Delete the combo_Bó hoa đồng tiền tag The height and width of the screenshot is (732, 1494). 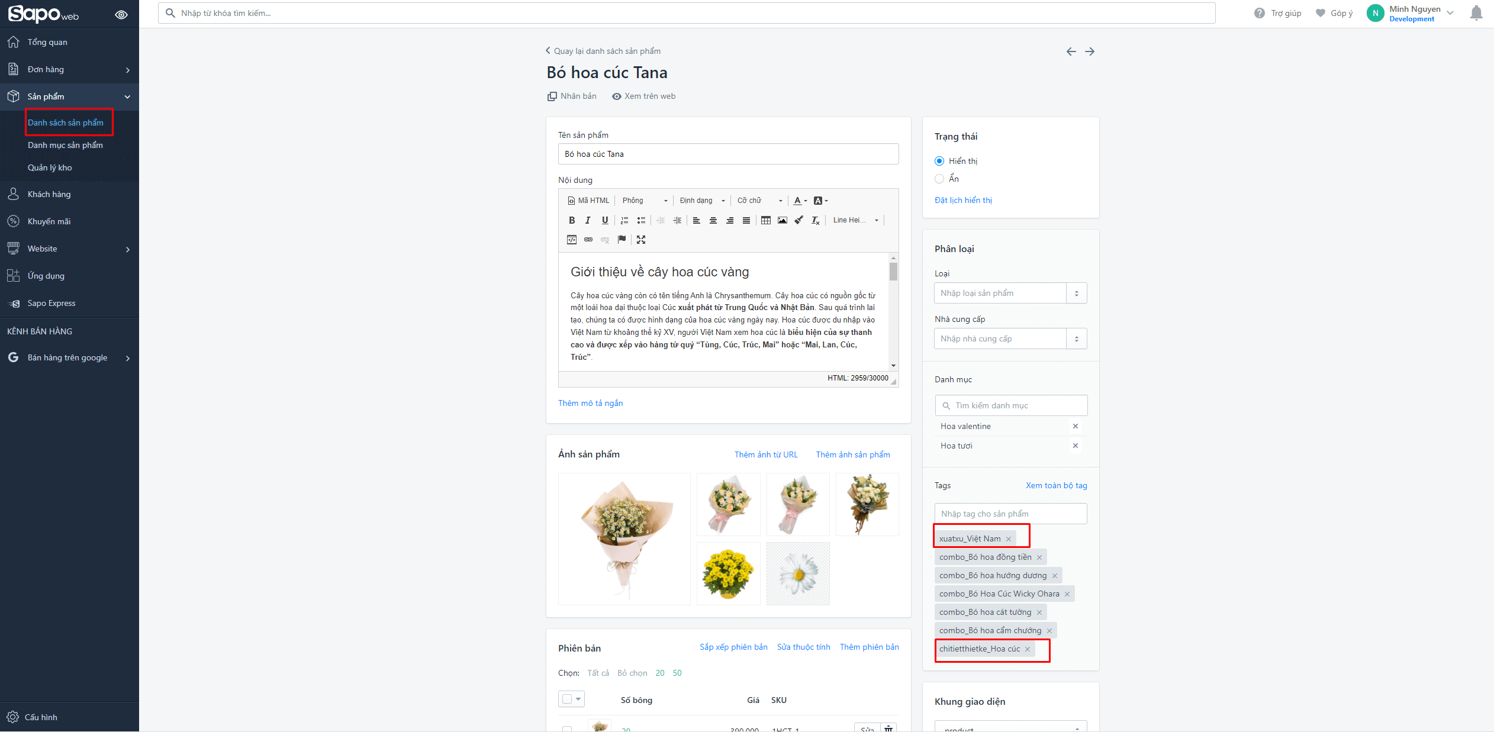point(1039,557)
